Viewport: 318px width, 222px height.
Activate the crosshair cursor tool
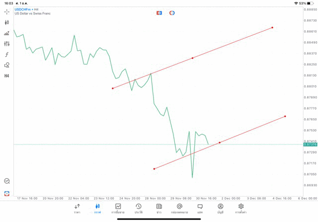coord(7,11)
